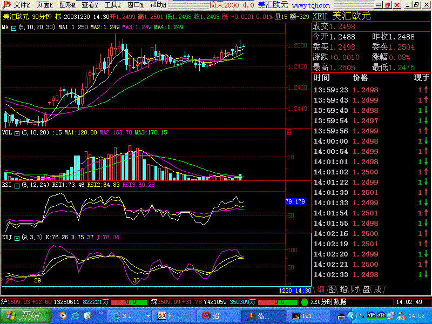
Task: Click the XEU symbol code in quote panel
Action: 320,16
